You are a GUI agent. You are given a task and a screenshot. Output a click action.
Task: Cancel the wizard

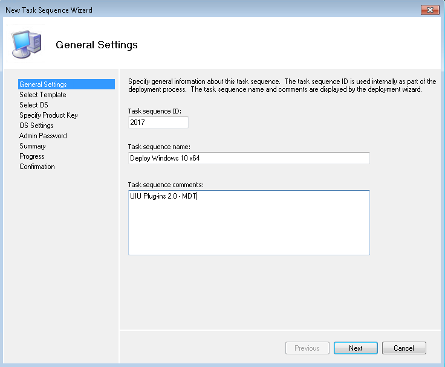coord(404,348)
